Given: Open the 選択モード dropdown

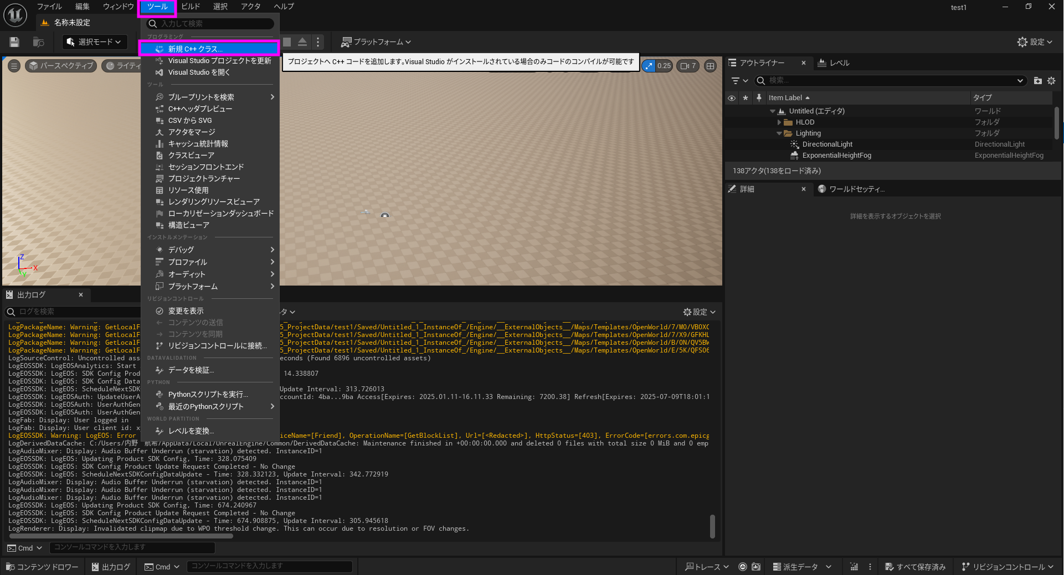Looking at the screenshot, I should 94,42.
